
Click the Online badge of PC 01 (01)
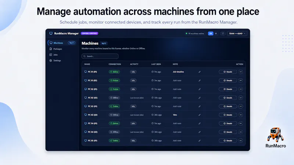point(114,72)
